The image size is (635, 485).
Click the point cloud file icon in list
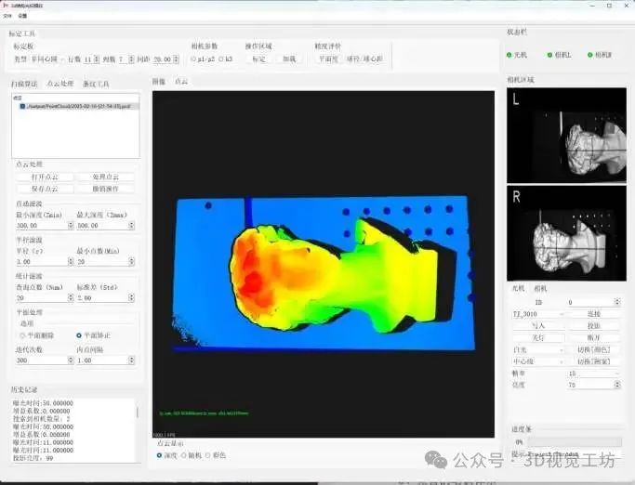point(23,106)
